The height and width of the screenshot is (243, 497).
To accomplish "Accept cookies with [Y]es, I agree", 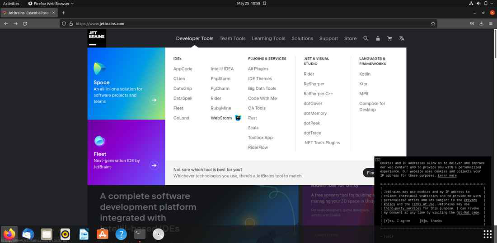I will click(397, 221).
